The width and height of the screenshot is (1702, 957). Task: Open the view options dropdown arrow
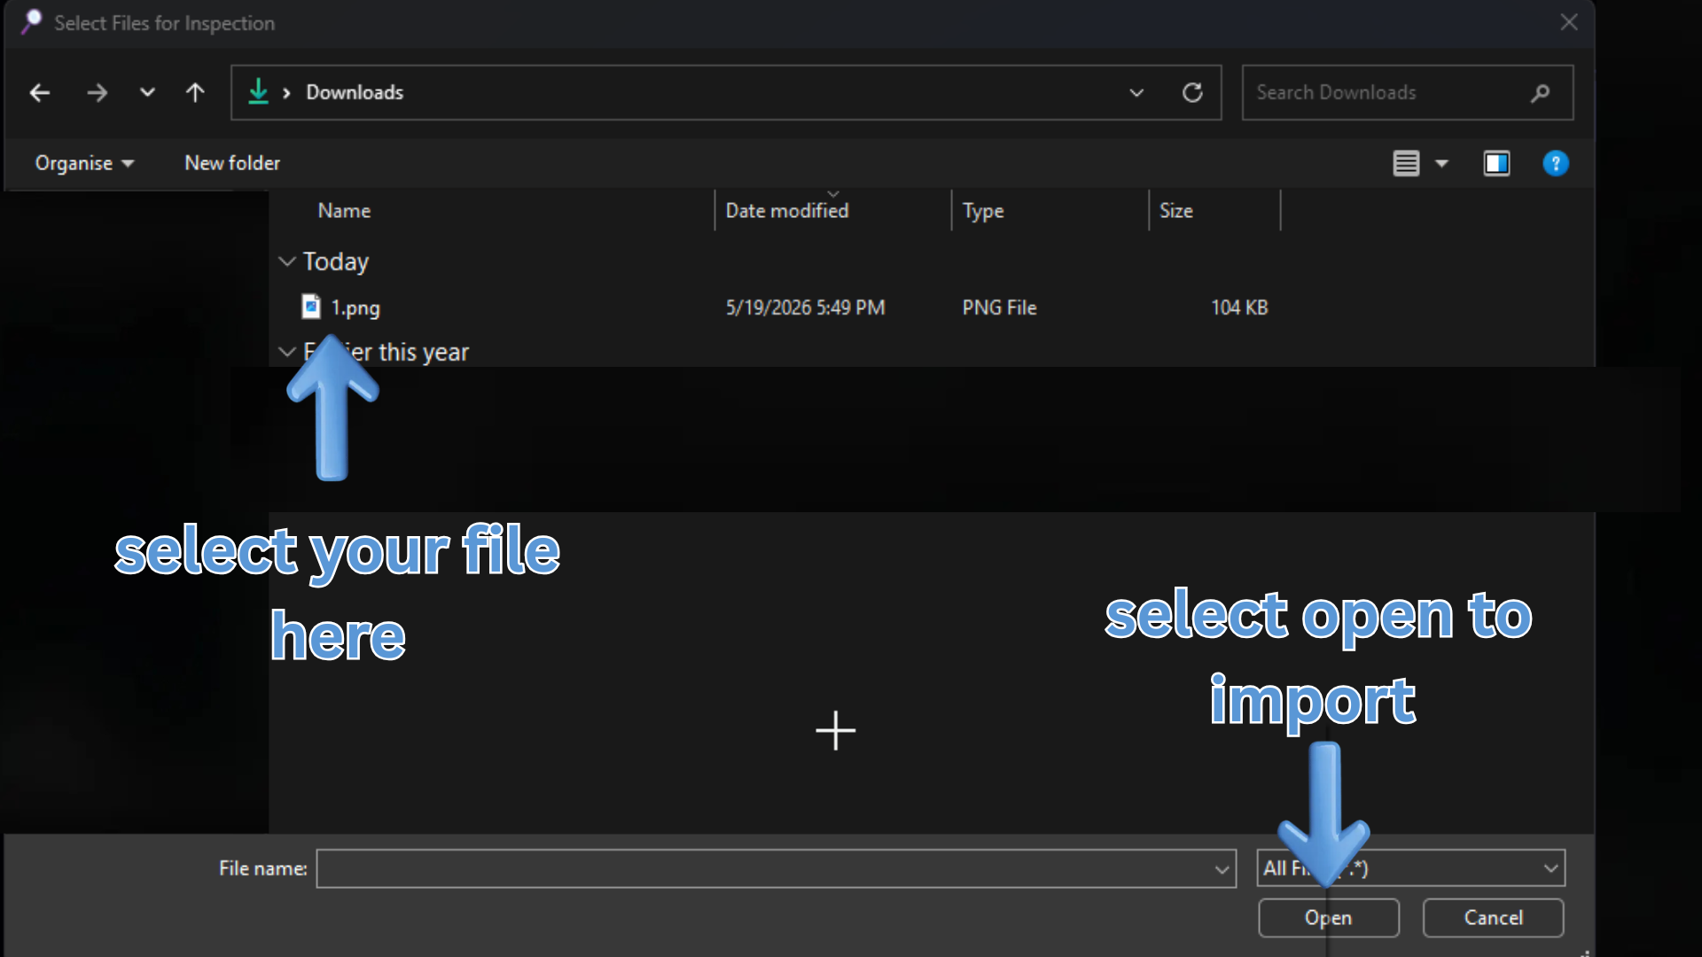click(1441, 163)
